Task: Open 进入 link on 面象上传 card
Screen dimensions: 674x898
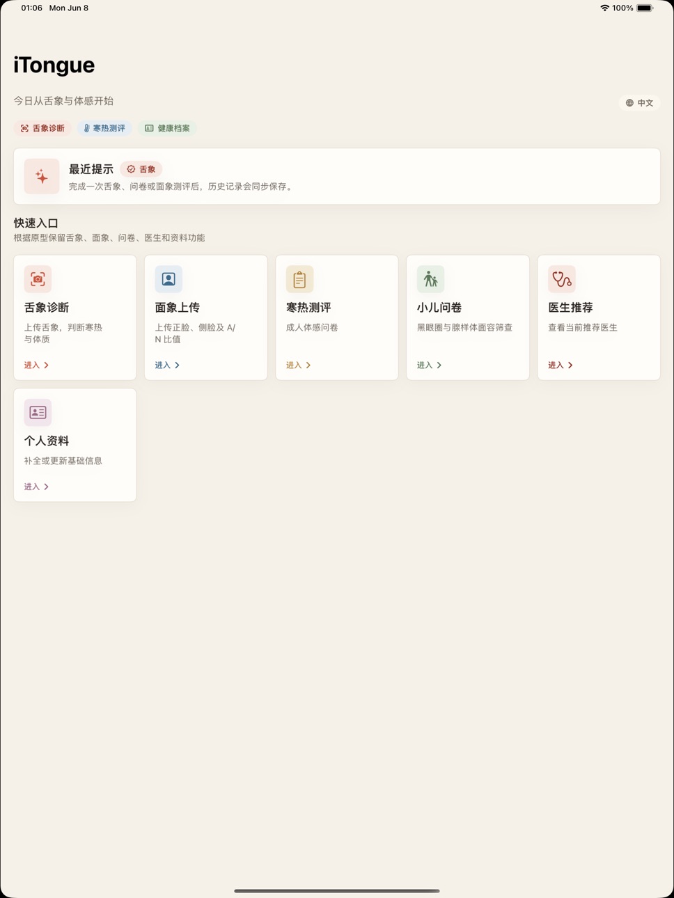Action: pos(167,365)
